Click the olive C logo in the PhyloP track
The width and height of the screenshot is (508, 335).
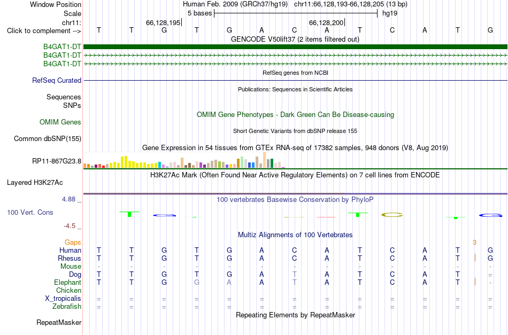[392, 215]
